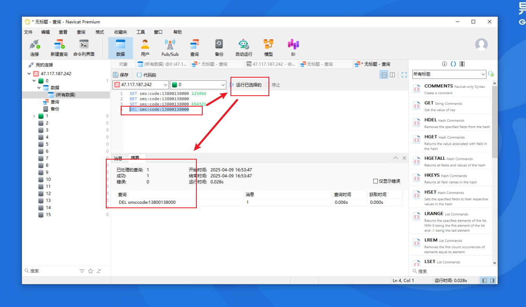
Task: Collapse database 0 tree node
Action: (x=34, y=81)
